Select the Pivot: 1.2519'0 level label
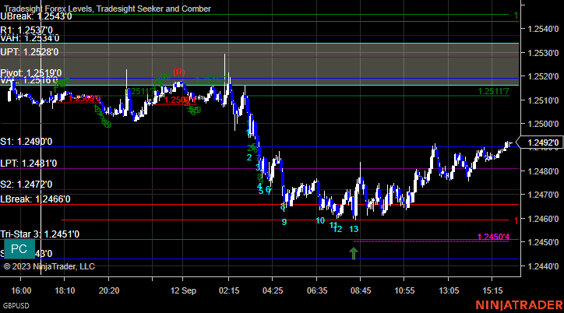This screenshot has width=564, height=313. [31, 74]
